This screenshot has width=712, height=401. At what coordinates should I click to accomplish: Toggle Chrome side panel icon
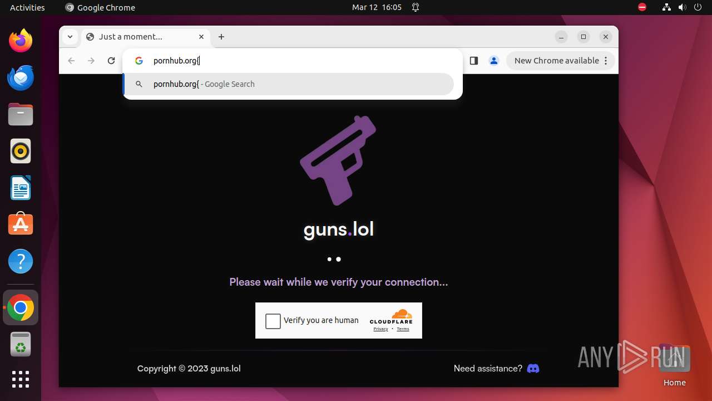tap(474, 61)
